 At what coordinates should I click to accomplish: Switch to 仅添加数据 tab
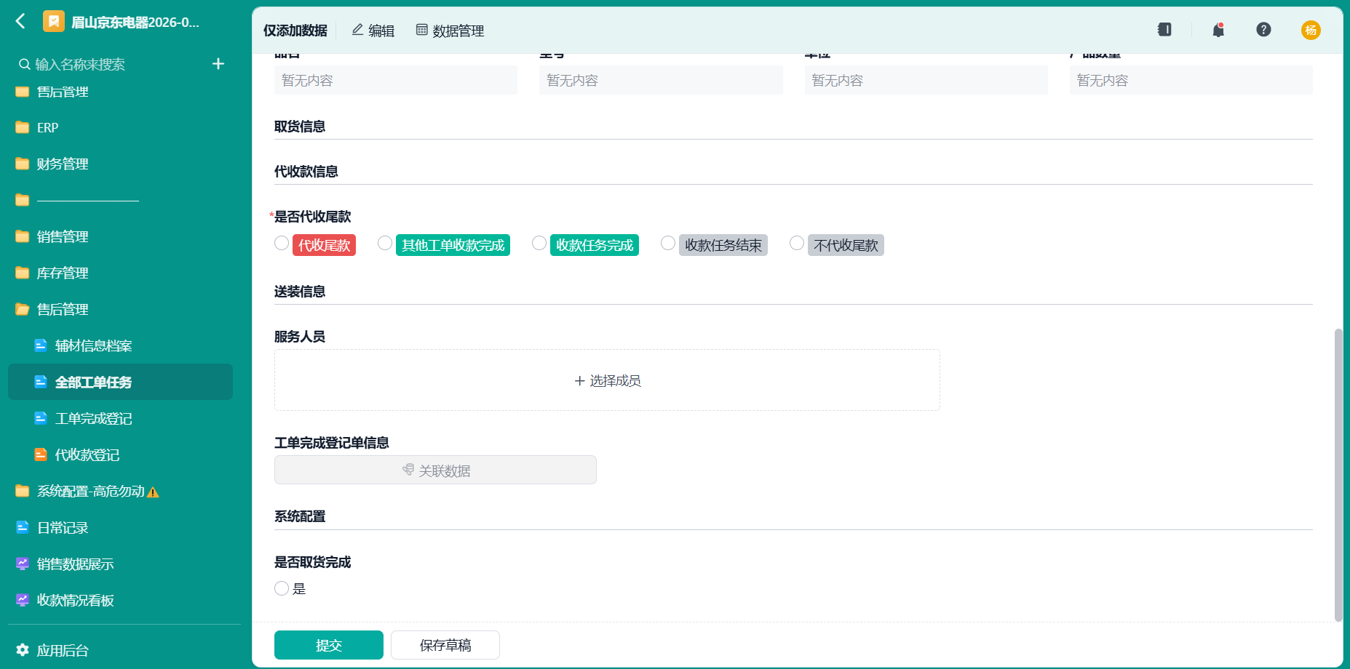(x=295, y=31)
